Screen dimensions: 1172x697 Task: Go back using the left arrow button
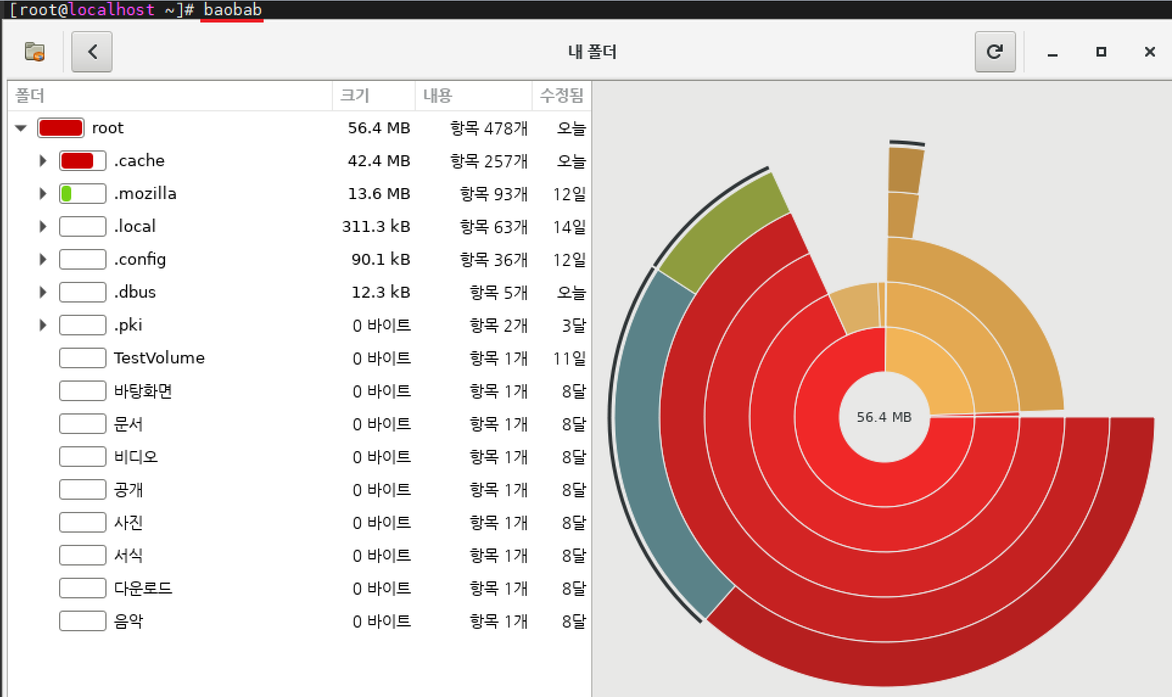tap(92, 52)
